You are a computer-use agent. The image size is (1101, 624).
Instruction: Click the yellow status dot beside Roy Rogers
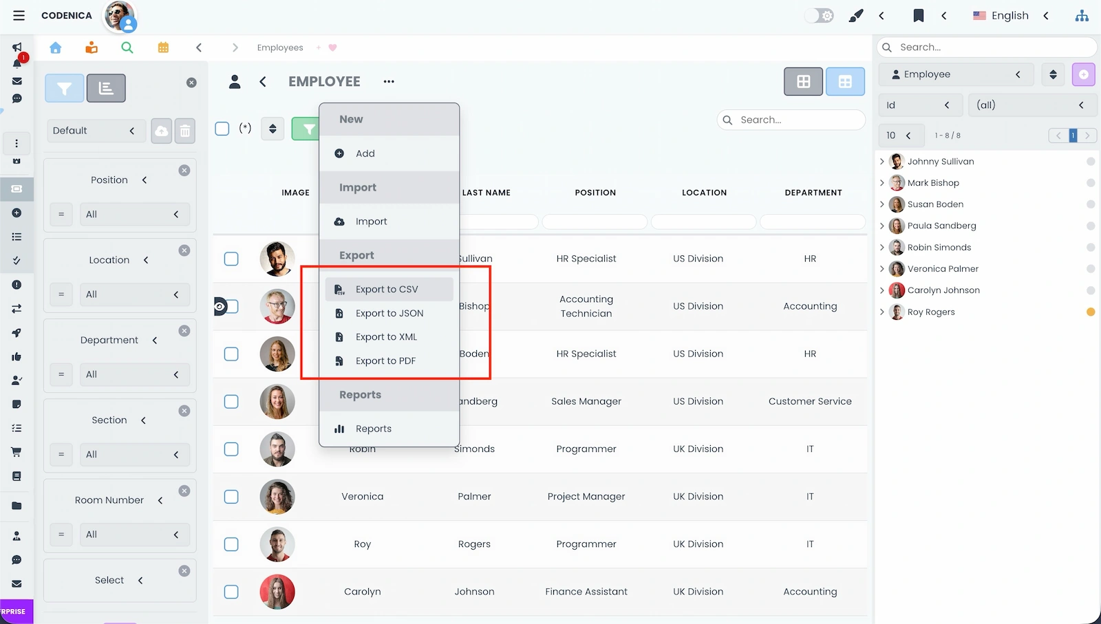pos(1091,312)
